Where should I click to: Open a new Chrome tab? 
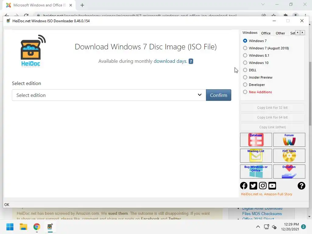[x=82, y=5]
